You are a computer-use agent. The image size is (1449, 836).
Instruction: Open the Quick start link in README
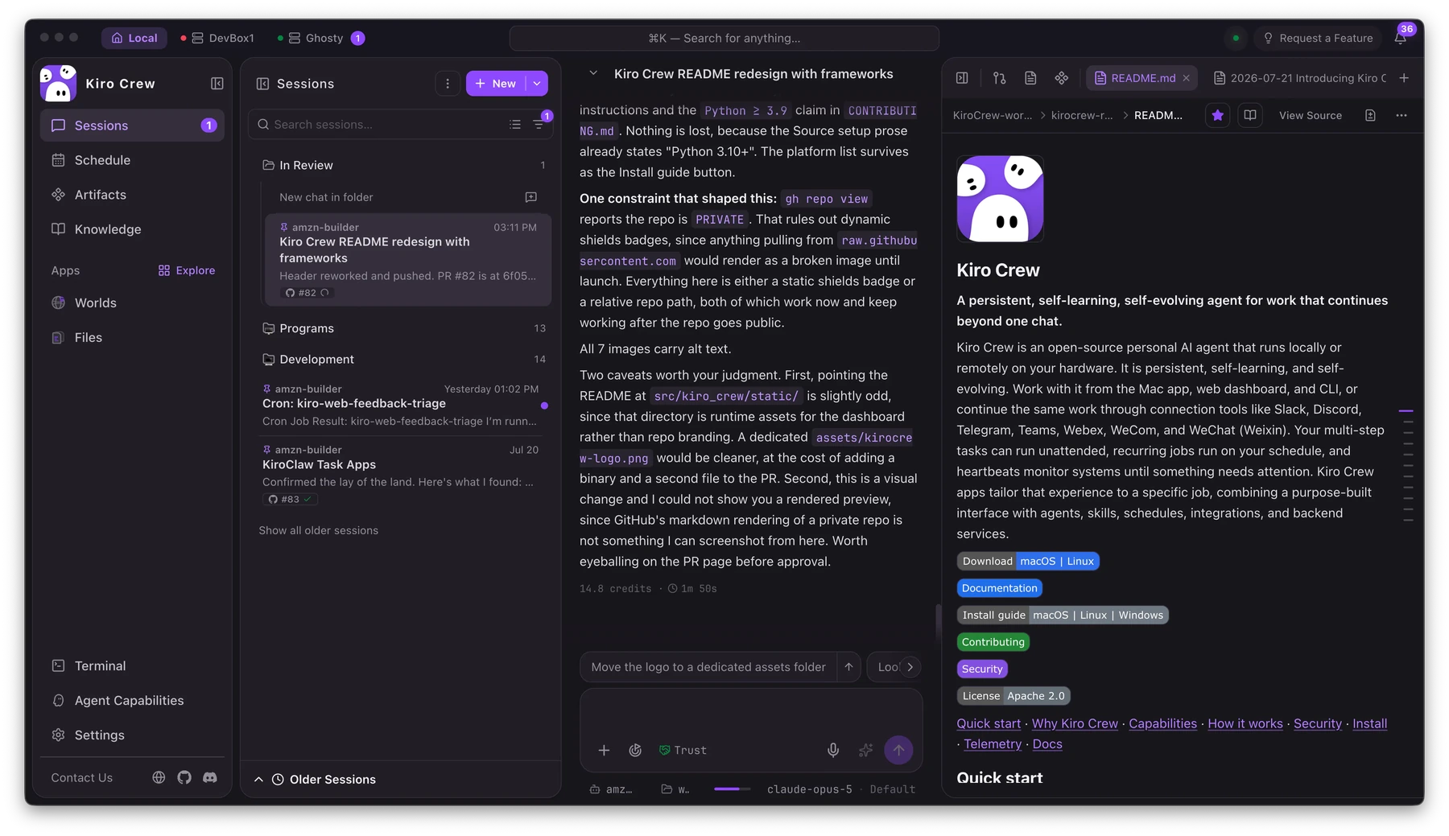(989, 723)
